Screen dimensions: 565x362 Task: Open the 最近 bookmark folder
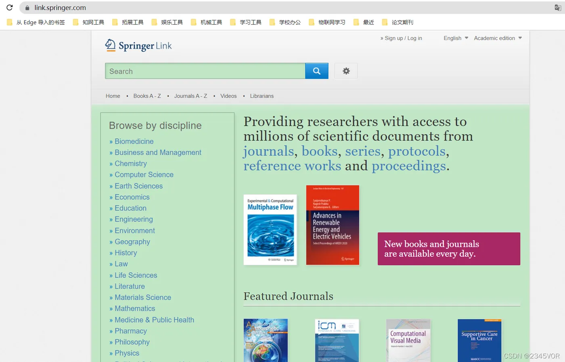click(x=364, y=22)
